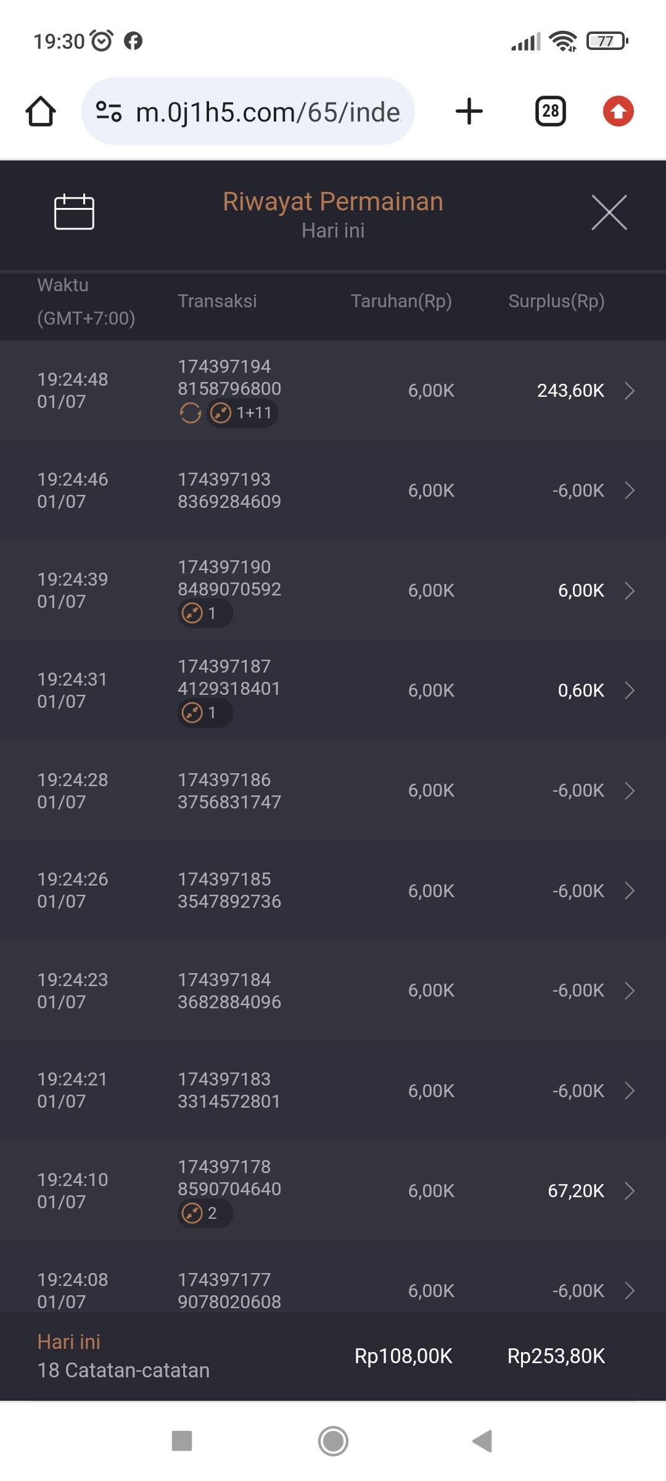Viewport: 666px width, 1481px height.
Task: Open a new browser tab
Action: pyautogui.click(x=469, y=112)
